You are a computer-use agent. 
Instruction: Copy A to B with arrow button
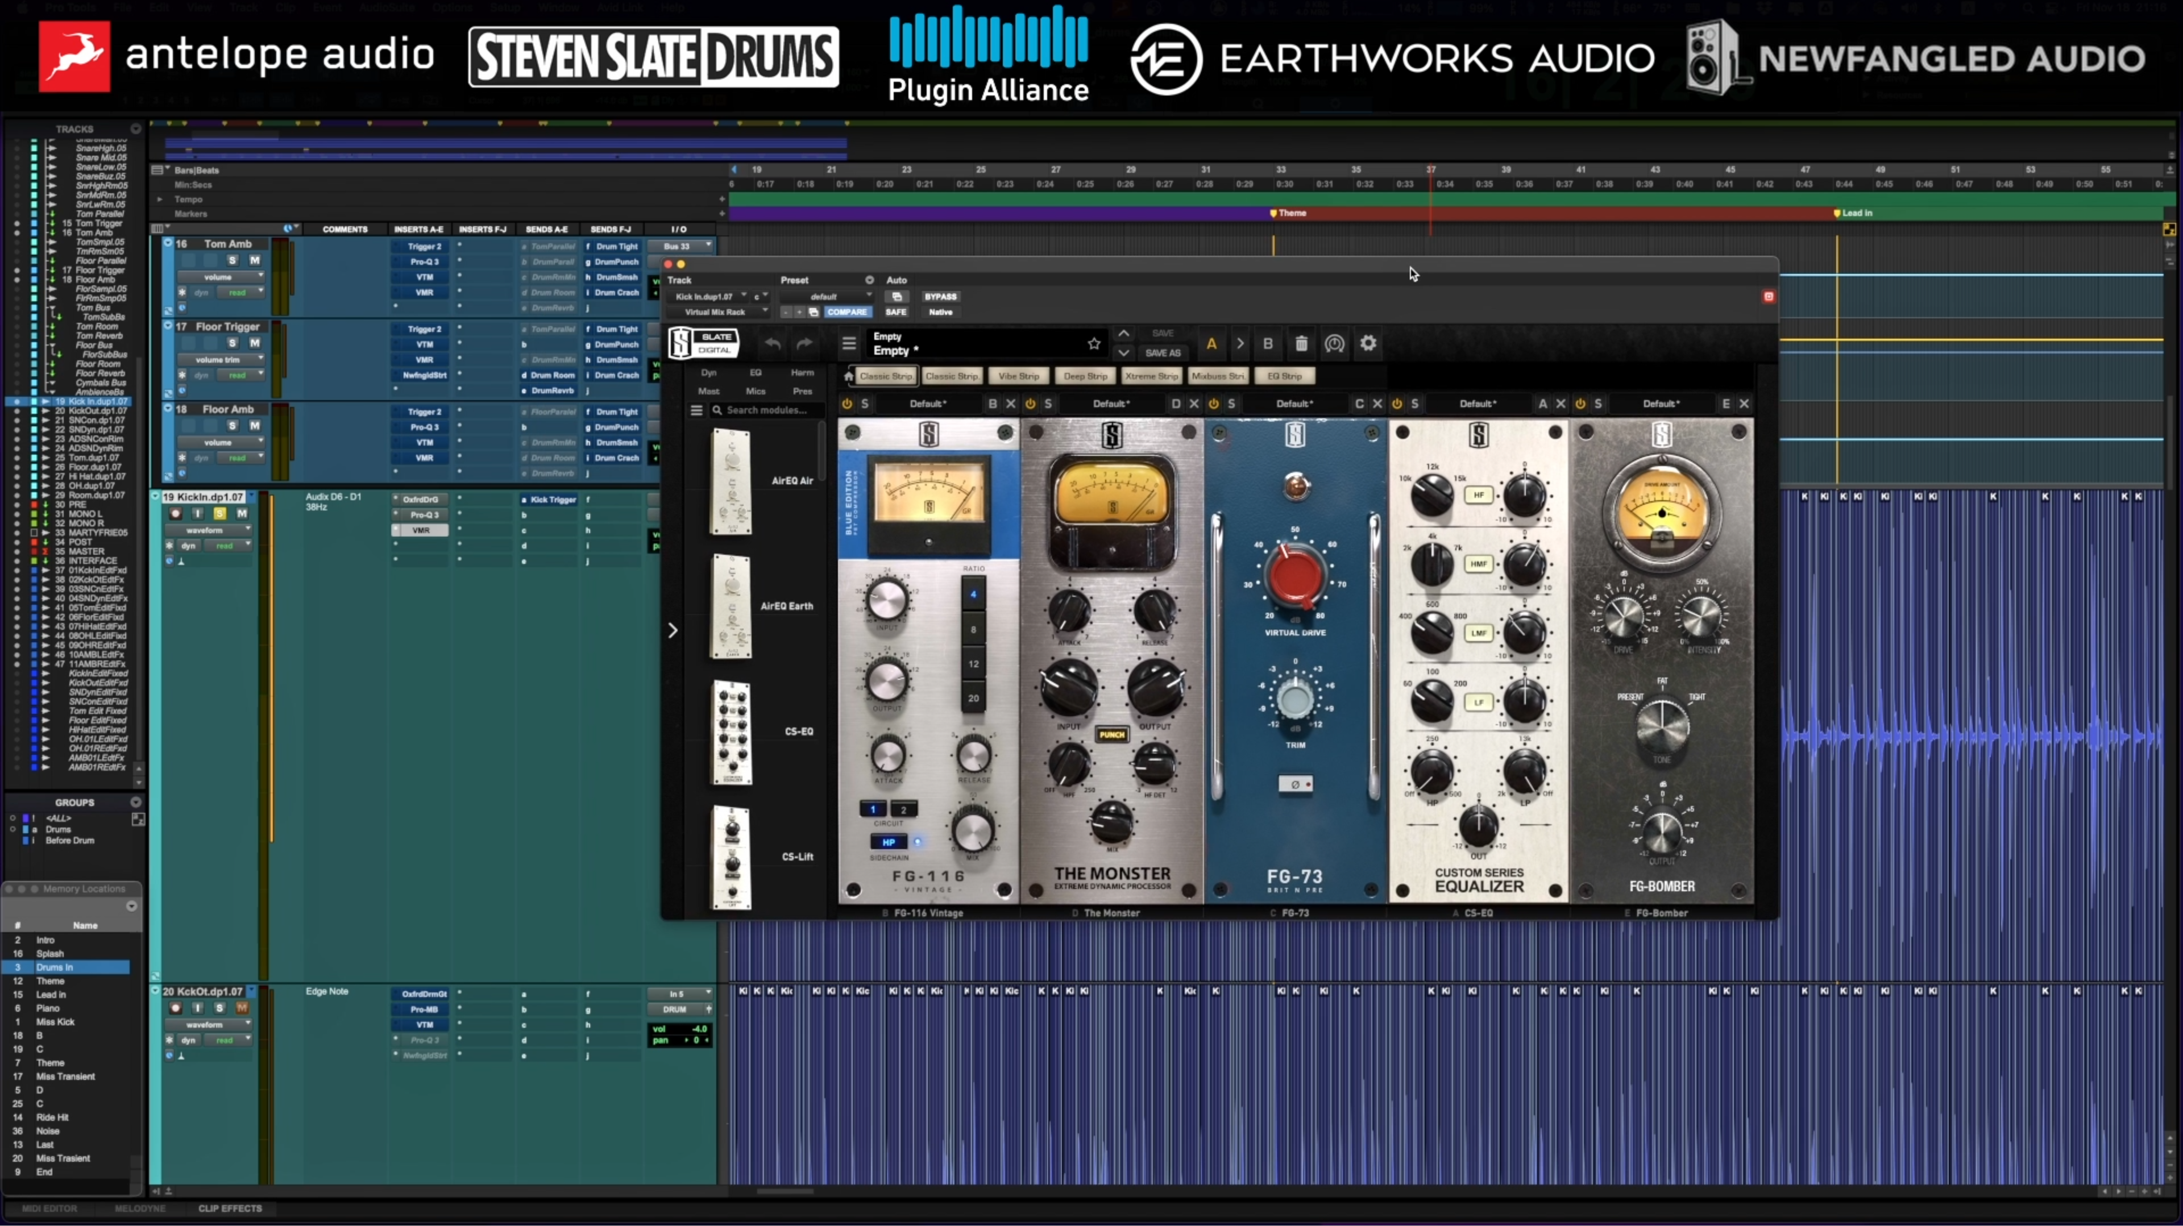[x=1240, y=343]
